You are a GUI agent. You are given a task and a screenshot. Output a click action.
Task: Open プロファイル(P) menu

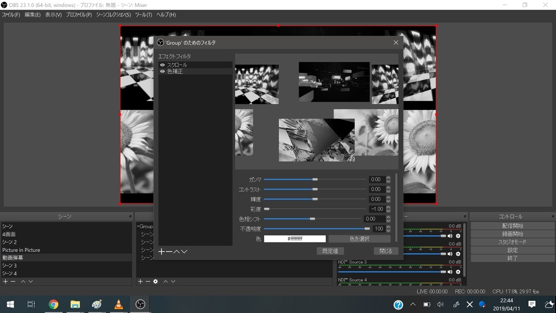pyautogui.click(x=79, y=15)
